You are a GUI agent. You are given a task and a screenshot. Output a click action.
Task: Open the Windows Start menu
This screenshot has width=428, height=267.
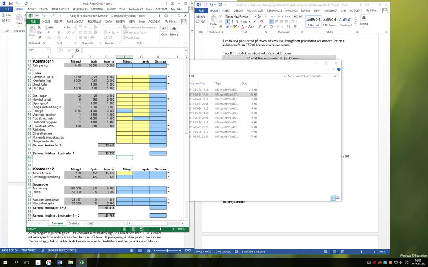[x=5, y=262]
